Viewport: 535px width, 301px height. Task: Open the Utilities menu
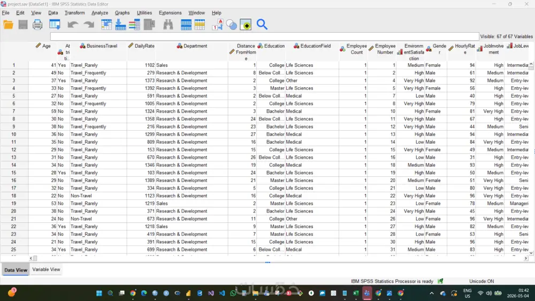point(144,13)
